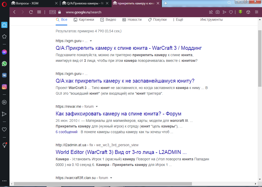Open My Flow arrow in sidebar

tap(4, 114)
